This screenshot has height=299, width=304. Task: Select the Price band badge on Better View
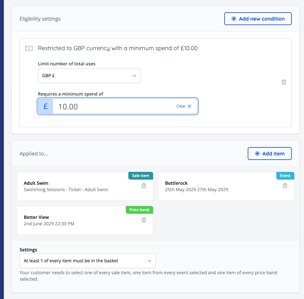[139, 210]
